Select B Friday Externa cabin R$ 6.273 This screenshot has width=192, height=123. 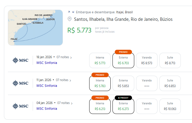click(x=123, y=106)
